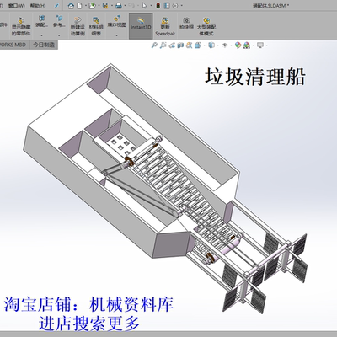
Task: Click document title 装配体.SLDASM
Action: click(x=270, y=5)
